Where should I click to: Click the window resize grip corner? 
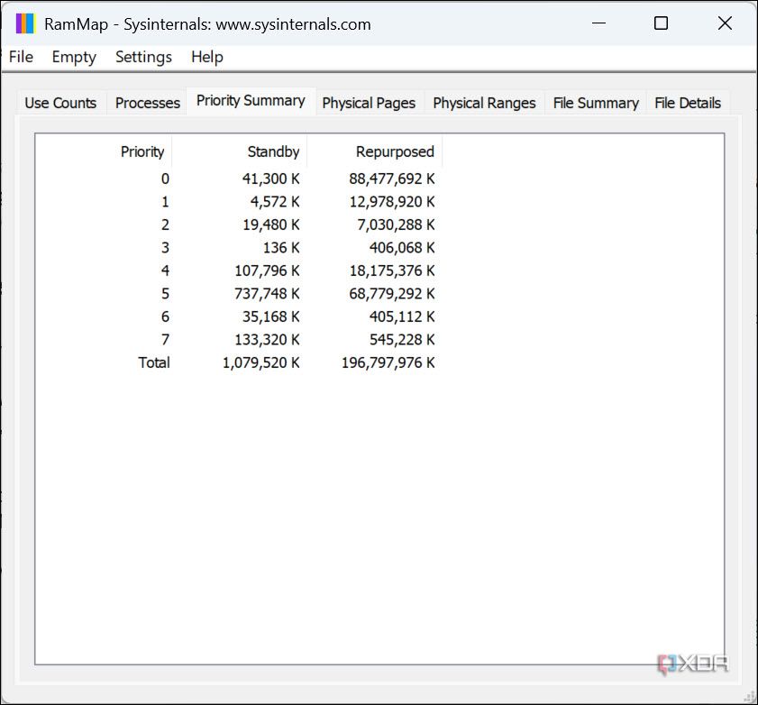[750, 697]
